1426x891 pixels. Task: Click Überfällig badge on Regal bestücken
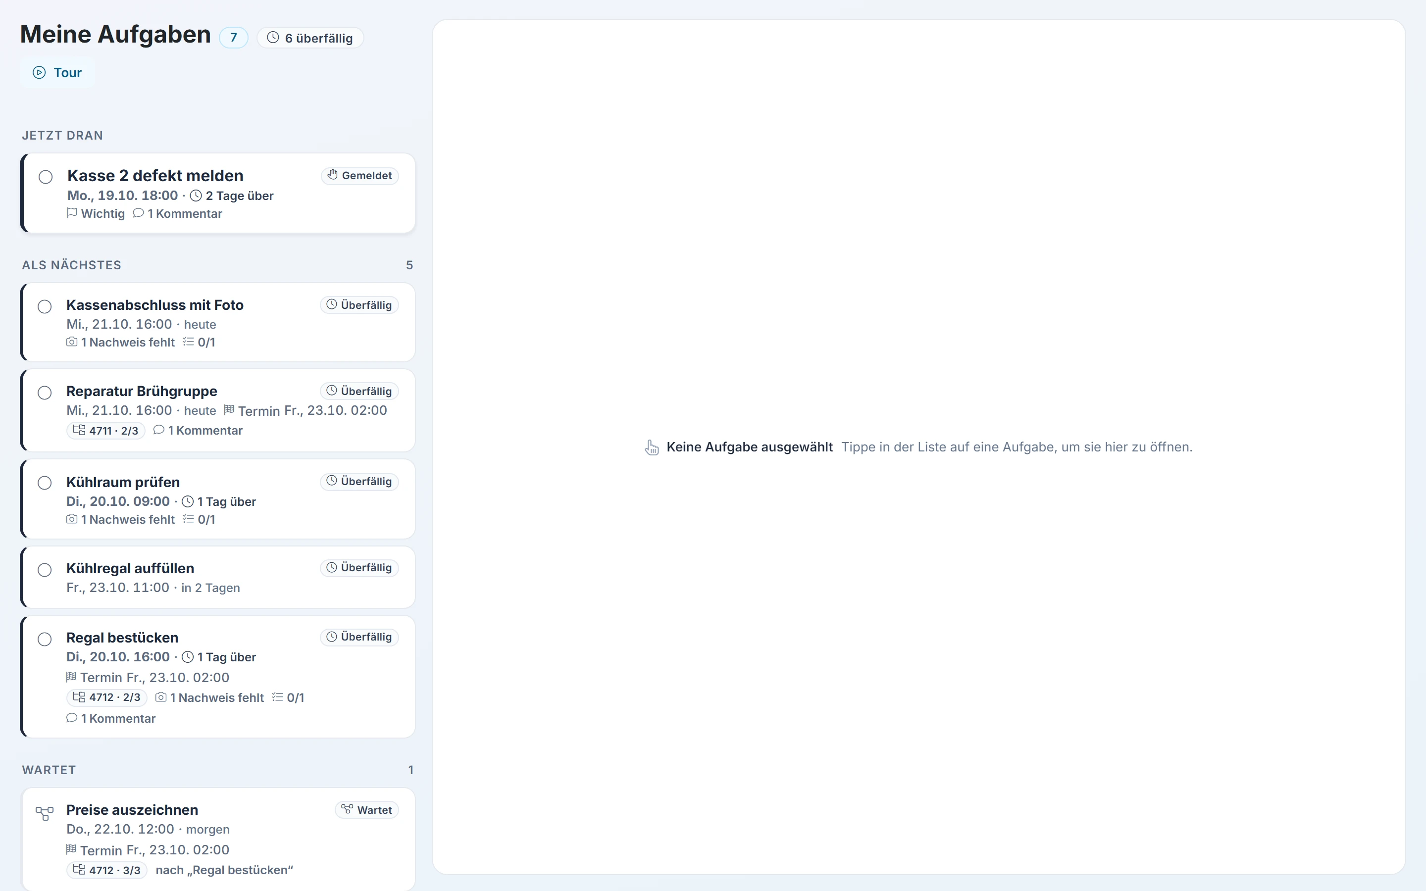[x=359, y=637]
